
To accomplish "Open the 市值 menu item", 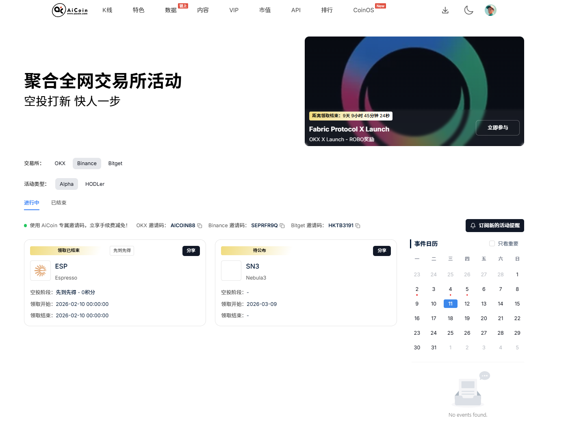I will point(265,10).
